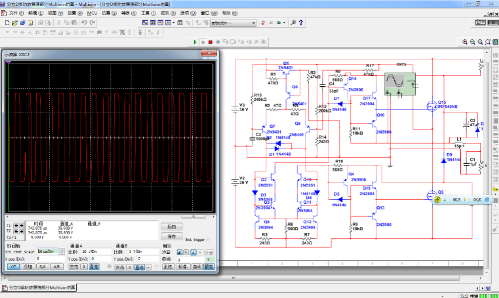Viewport: 499px width, 298px height.
Task: Click the full screen view icon
Action: [x=495, y=42]
